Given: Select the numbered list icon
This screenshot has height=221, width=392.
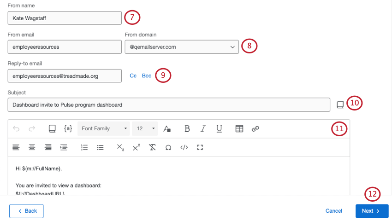Looking at the screenshot, I should (x=84, y=147).
